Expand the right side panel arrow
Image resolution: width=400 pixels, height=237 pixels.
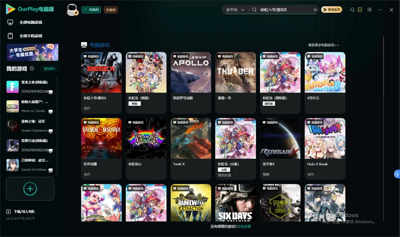click(x=397, y=174)
